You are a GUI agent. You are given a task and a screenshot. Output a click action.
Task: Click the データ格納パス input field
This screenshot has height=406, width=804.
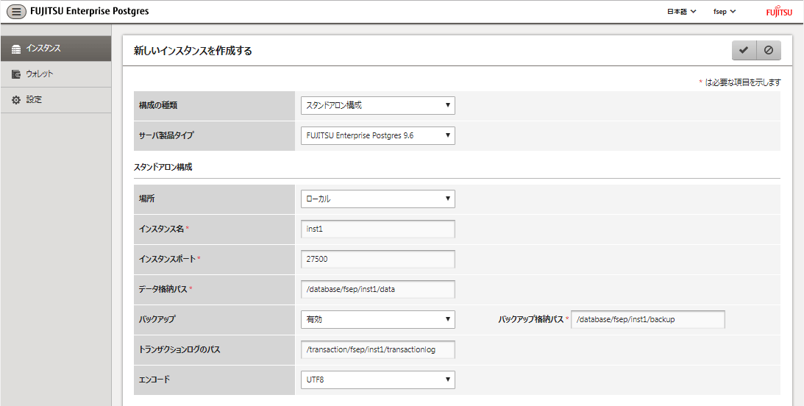pyautogui.click(x=378, y=289)
